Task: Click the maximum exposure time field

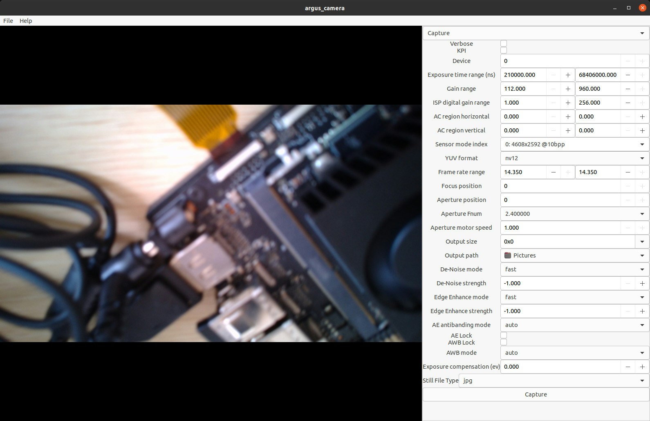Action: pos(598,75)
